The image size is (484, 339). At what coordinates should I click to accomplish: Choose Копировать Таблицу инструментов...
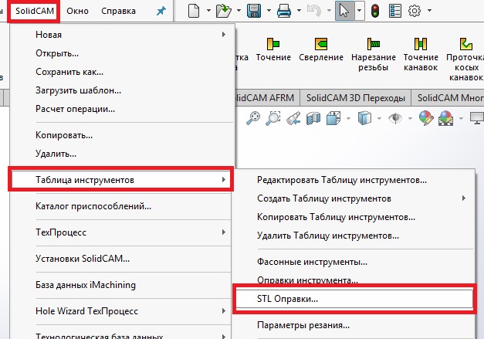tap(354, 217)
